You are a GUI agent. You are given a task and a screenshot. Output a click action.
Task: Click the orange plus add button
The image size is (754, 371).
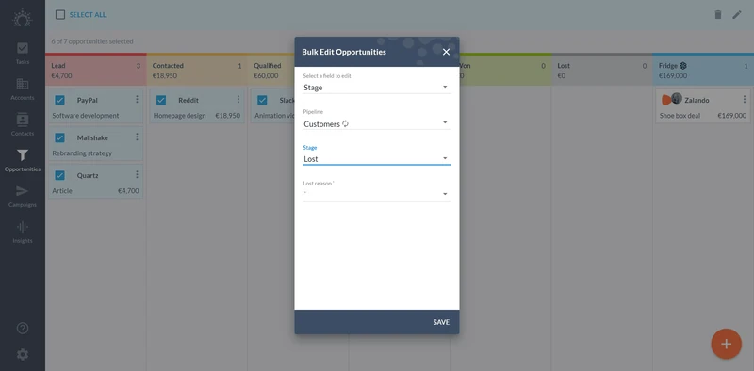pyautogui.click(x=726, y=344)
